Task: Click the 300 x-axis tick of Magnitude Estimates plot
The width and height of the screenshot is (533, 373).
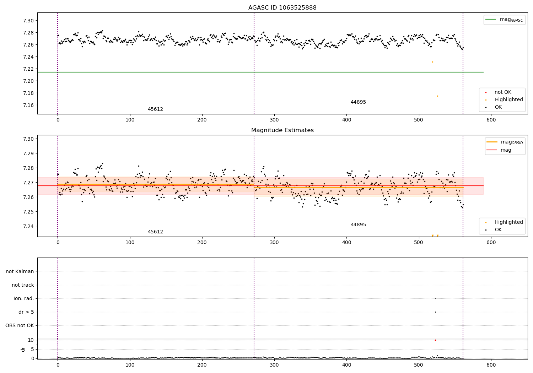Action: [x=274, y=243]
